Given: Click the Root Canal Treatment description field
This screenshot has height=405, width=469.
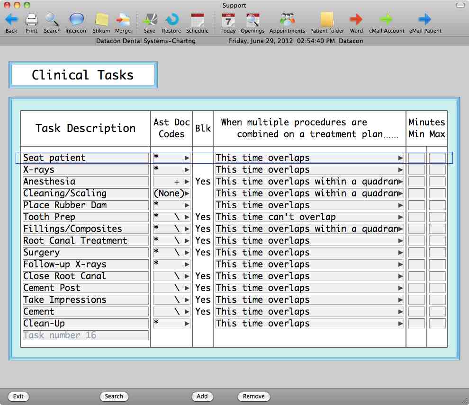Looking at the screenshot, I should (85, 241).
